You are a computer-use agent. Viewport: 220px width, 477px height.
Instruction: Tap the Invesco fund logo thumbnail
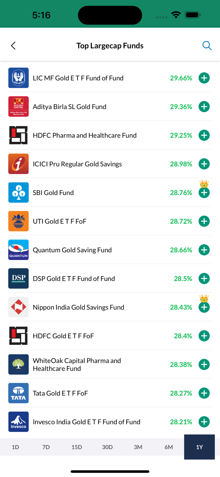click(18, 422)
